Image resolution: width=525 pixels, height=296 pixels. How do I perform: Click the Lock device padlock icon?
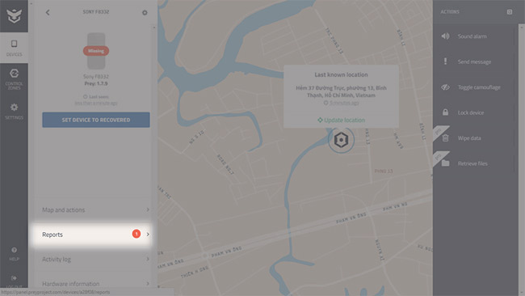point(445,112)
